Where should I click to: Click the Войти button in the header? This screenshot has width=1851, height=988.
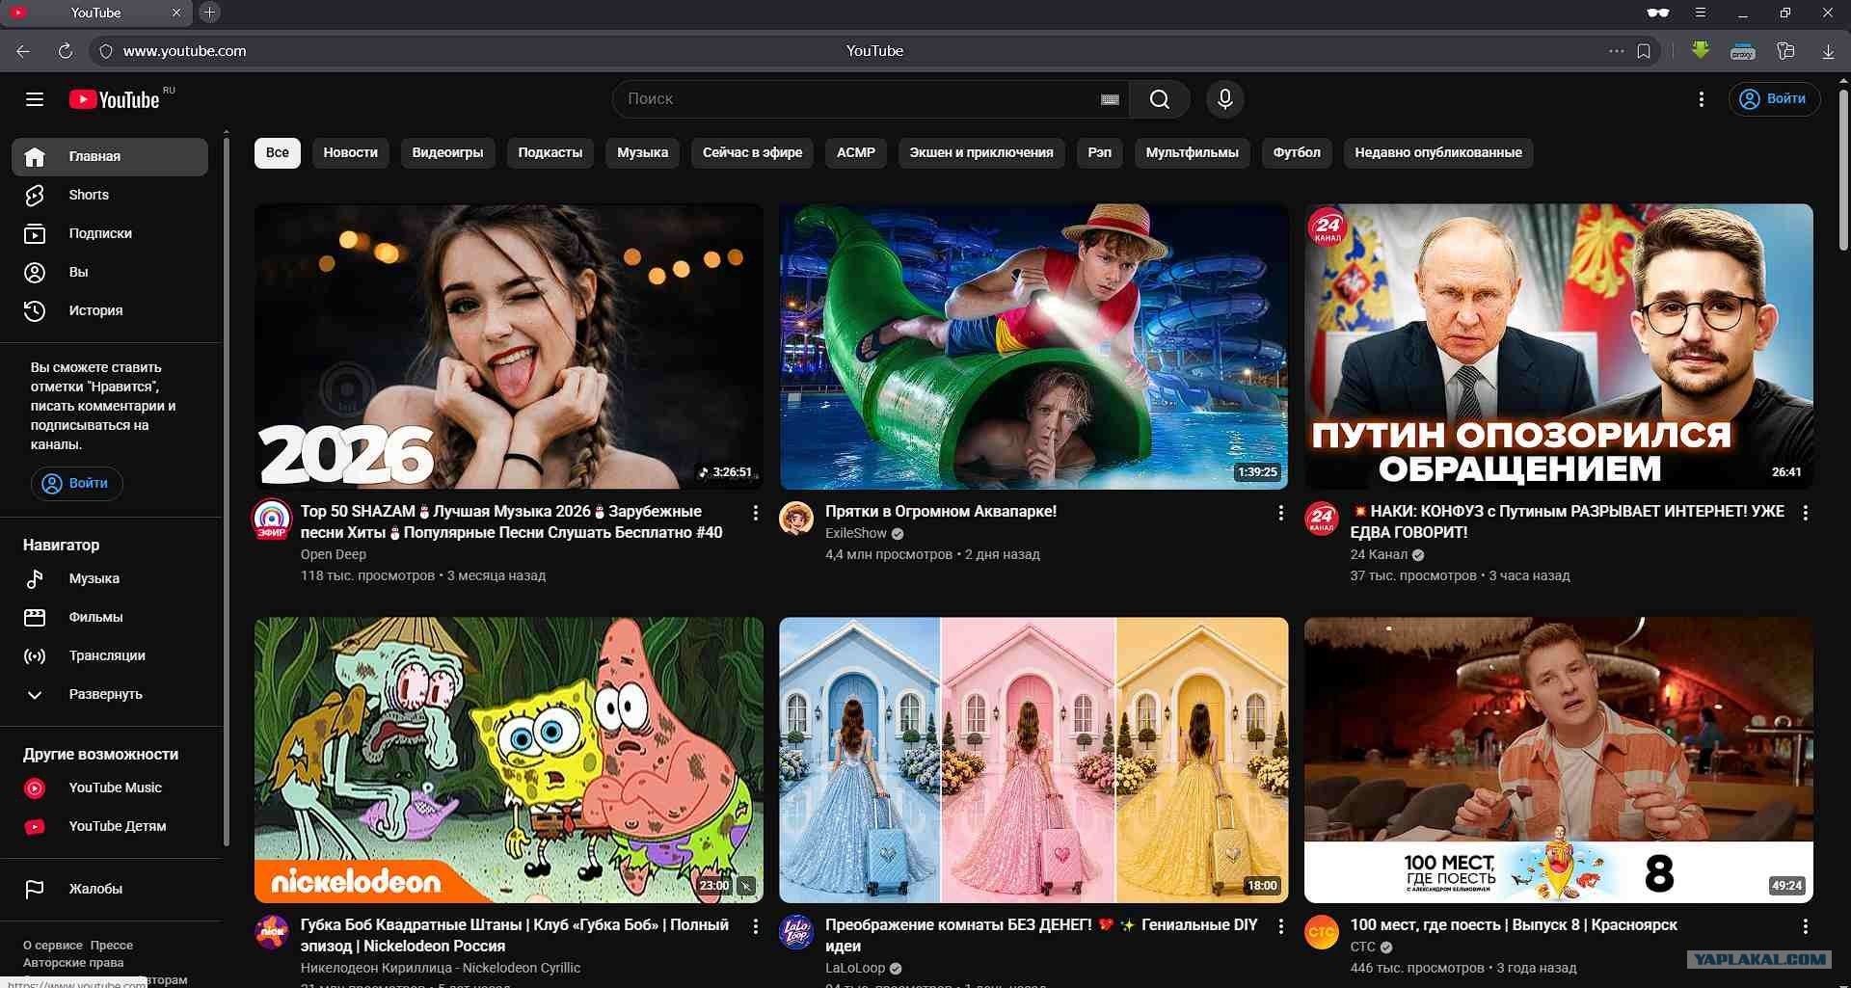click(1775, 99)
